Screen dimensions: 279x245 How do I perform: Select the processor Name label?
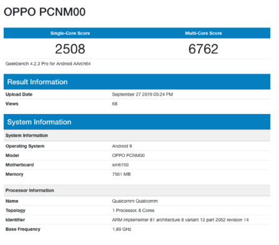click(x=12, y=201)
